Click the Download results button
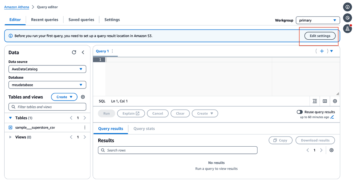 point(315,140)
